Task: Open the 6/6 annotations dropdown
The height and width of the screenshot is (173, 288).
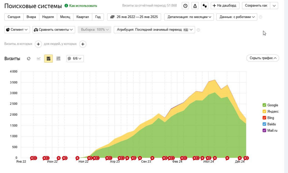Action: click(x=75, y=58)
